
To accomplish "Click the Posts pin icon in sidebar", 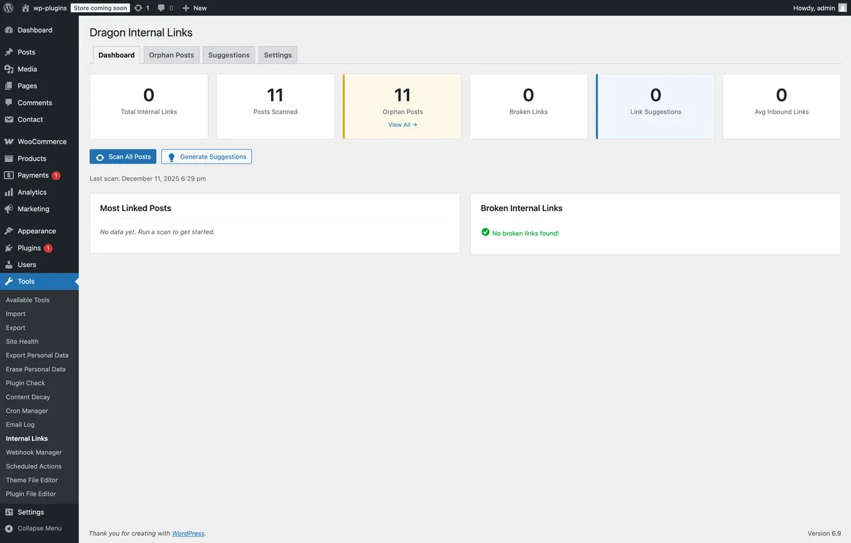I will coord(9,52).
